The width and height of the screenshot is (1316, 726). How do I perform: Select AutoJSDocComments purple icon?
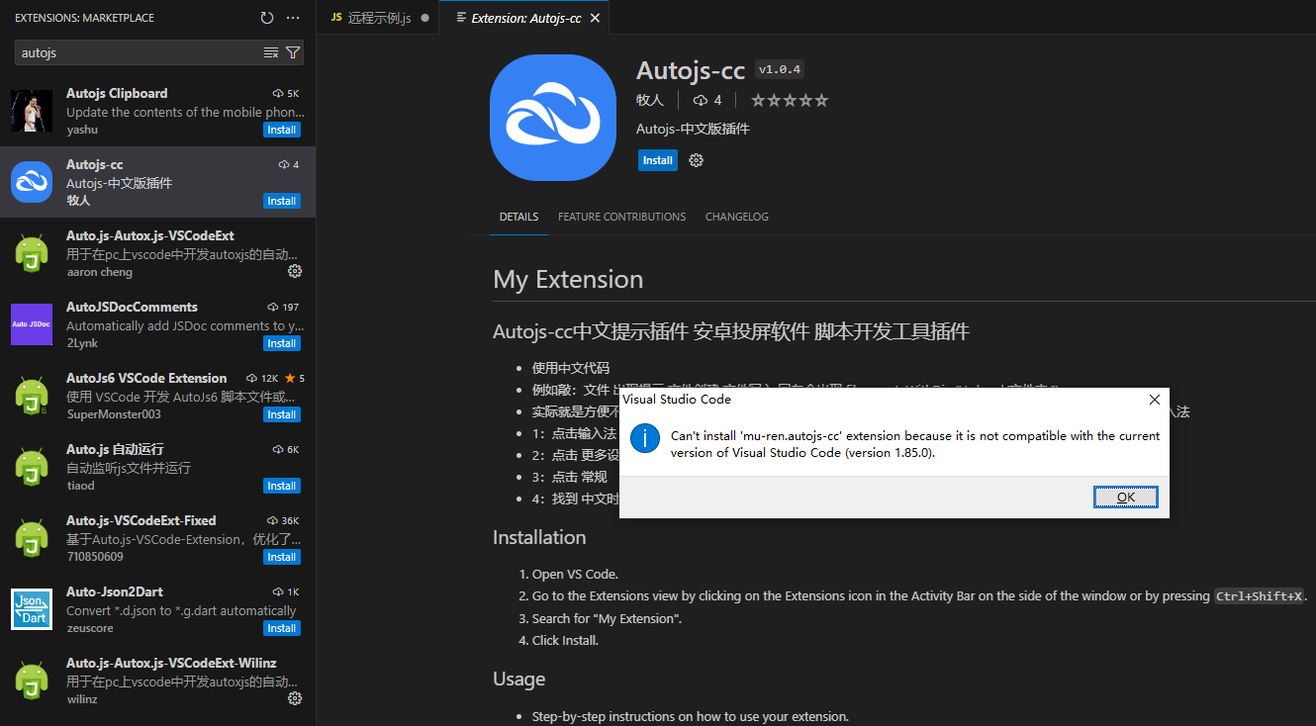(32, 324)
